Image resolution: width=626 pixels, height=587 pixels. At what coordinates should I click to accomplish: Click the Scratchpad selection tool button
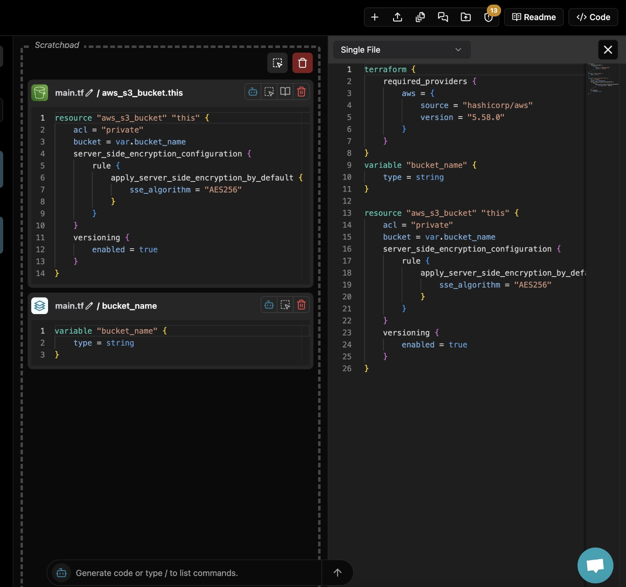coord(277,63)
